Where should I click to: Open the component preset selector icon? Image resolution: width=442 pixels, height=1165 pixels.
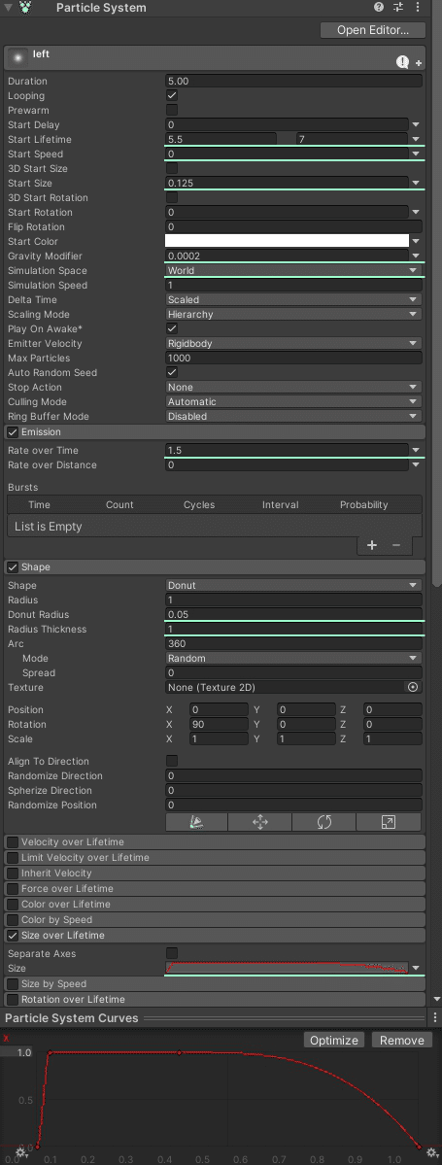point(399,8)
